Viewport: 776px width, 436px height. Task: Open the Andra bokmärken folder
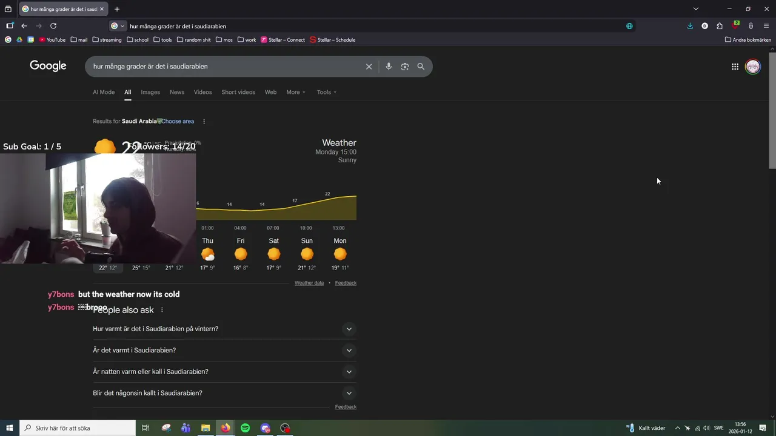748,40
